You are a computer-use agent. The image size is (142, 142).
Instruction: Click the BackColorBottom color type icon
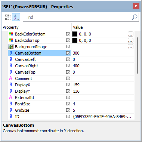click(11, 34)
